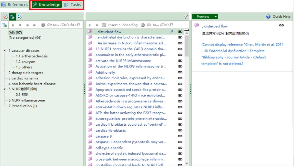Select knowledge item ', disturbed flow'
Screen dimensions: 295x166
pyautogui.click(x=108, y=32)
